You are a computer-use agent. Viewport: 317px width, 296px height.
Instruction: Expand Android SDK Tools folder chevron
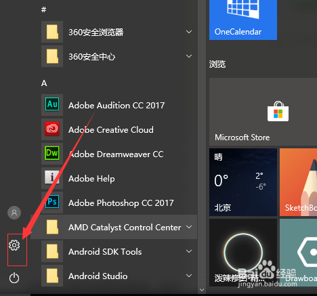189,251
